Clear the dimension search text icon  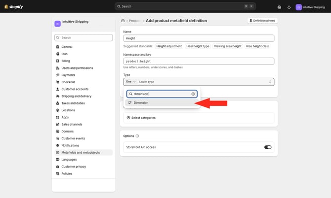point(193,94)
